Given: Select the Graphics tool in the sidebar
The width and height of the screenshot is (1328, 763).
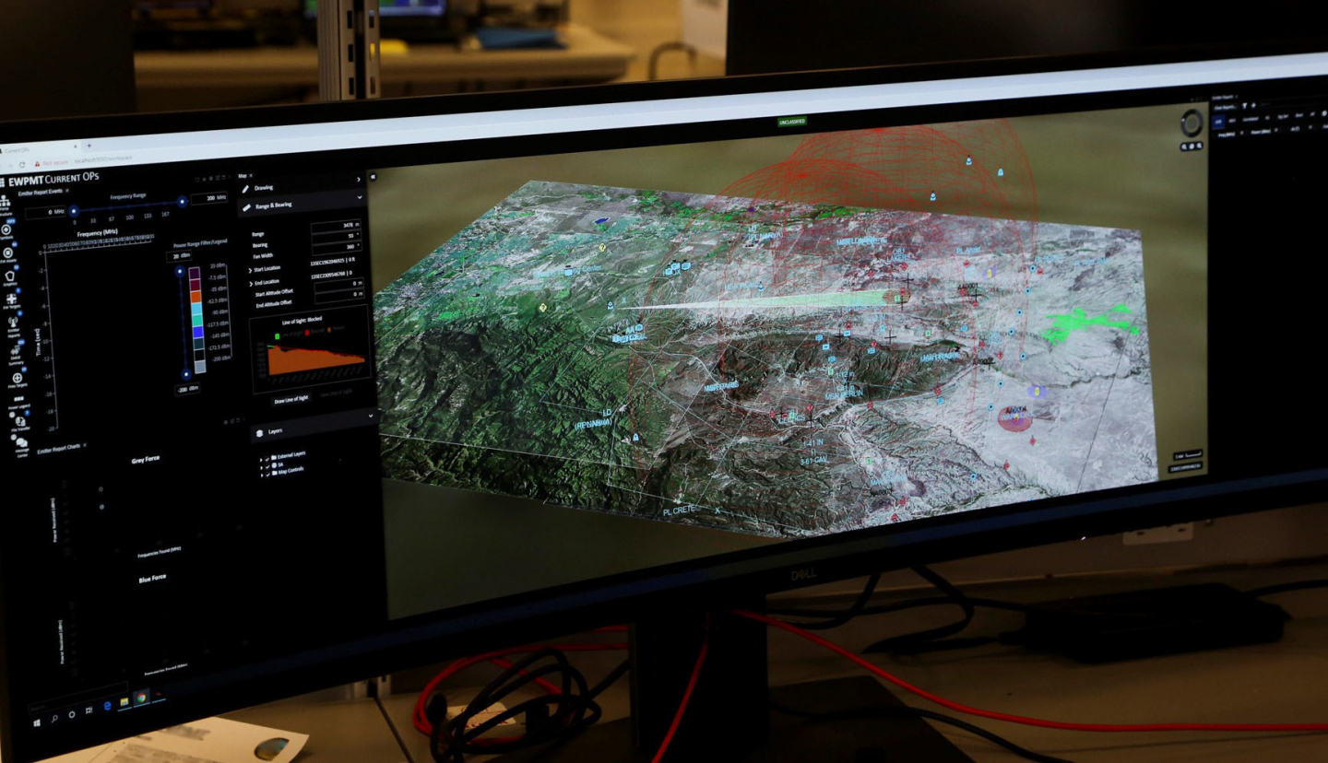Looking at the screenshot, I should point(10,276).
